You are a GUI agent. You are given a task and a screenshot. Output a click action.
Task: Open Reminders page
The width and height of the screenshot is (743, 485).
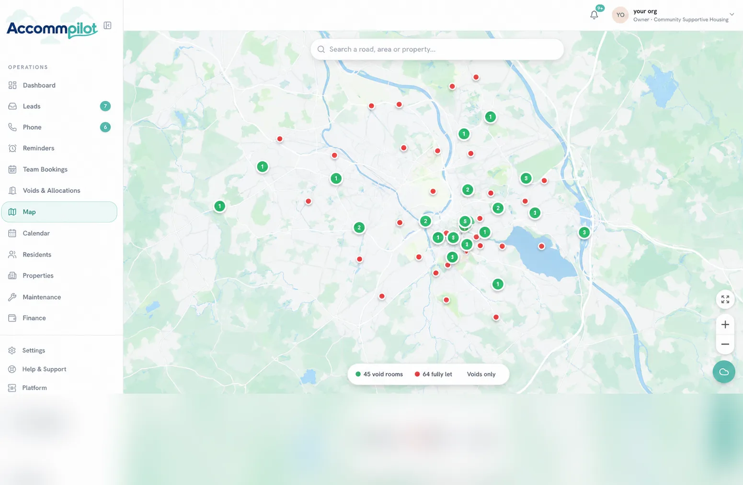pos(59,148)
